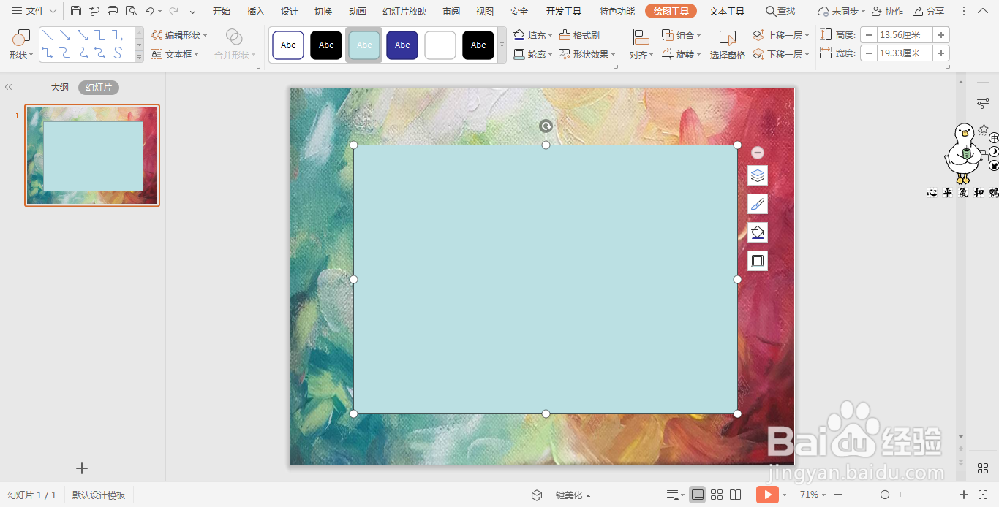Image resolution: width=999 pixels, height=507 pixels.
Task: Click 组合 group tool
Action: click(681, 35)
